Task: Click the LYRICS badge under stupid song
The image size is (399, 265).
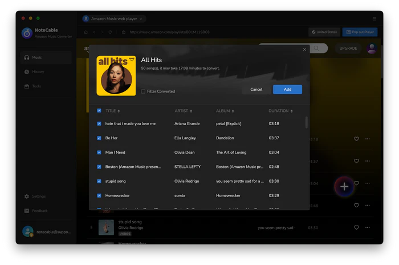Action: point(125,234)
